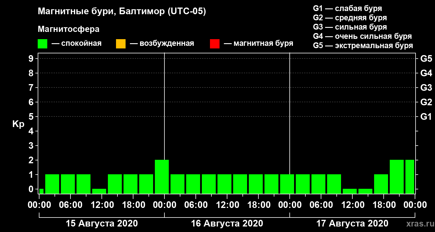
Task: Click the Kp 0 bar before 12:00 on 15 Августа
Action: 99,191
